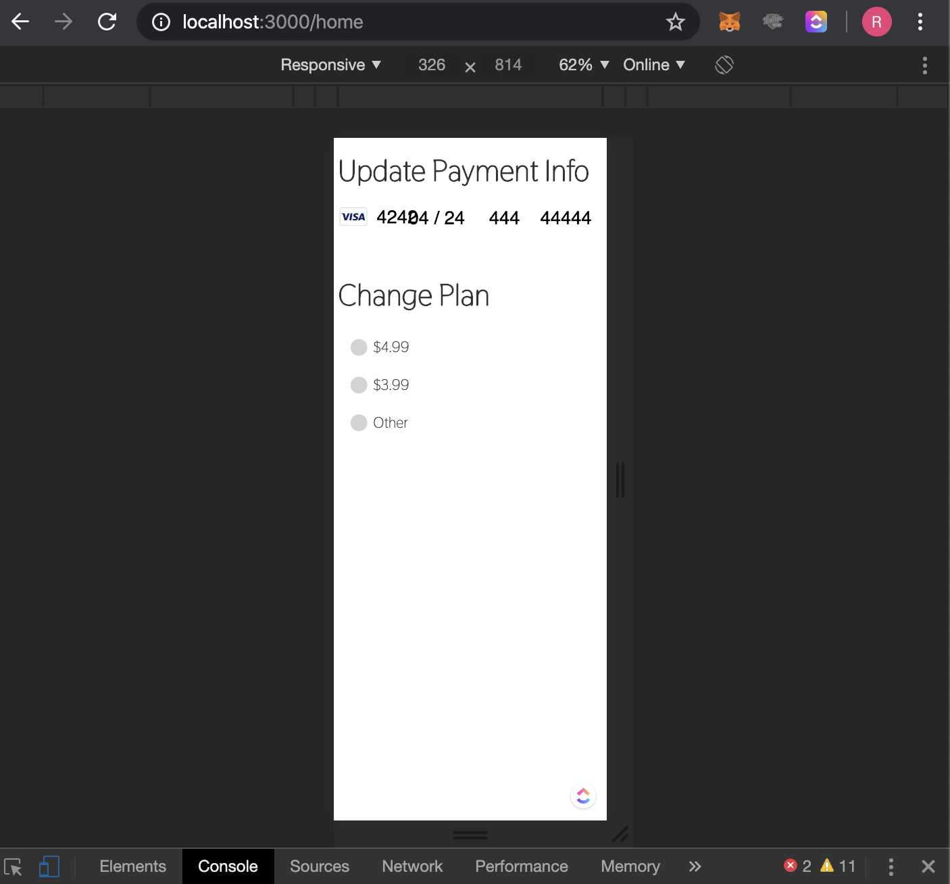Click the CVC field 444

(504, 218)
